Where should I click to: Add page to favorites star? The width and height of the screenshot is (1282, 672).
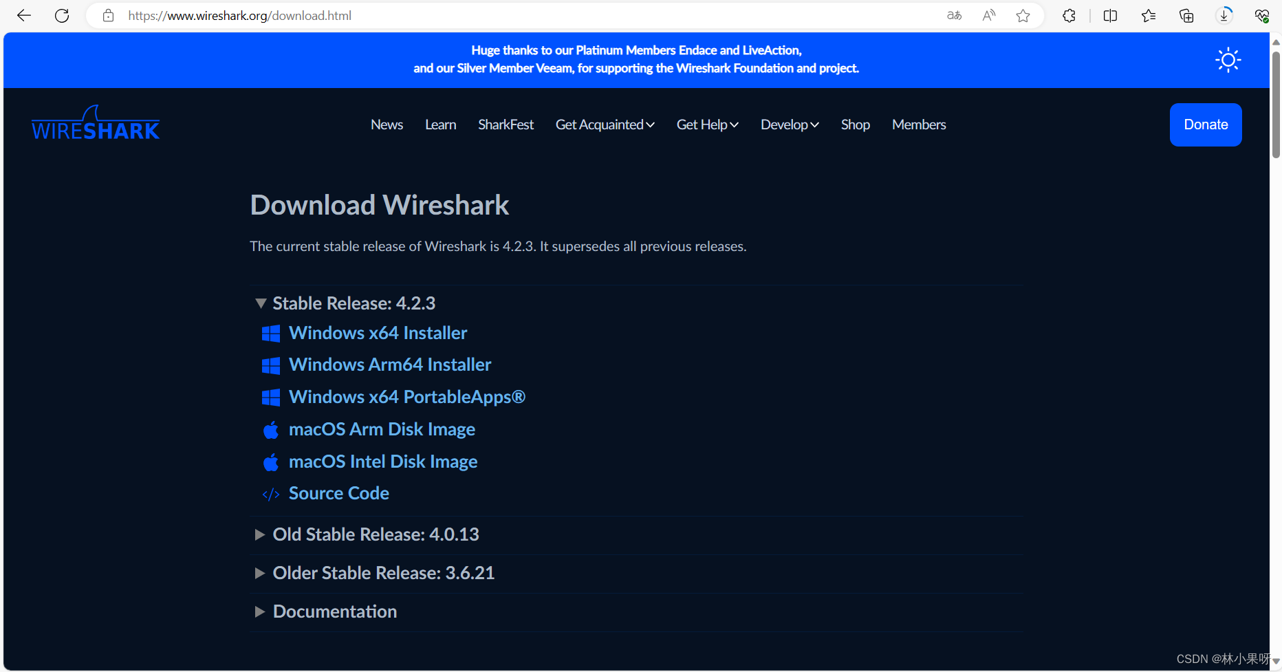coord(1023,15)
